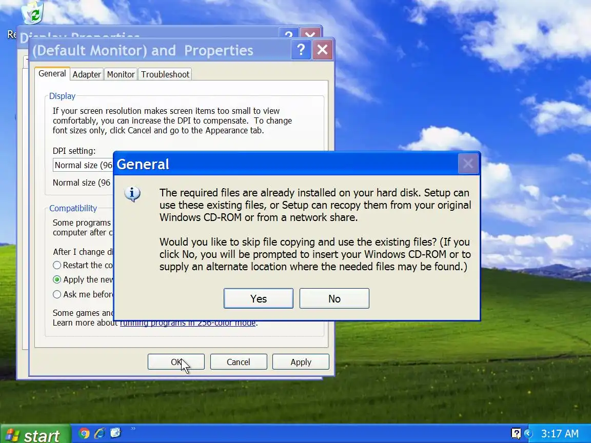Image resolution: width=591 pixels, height=443 pixels.
Task: Click the Show Desktop quick launch icon
Action: coord(116,433)
